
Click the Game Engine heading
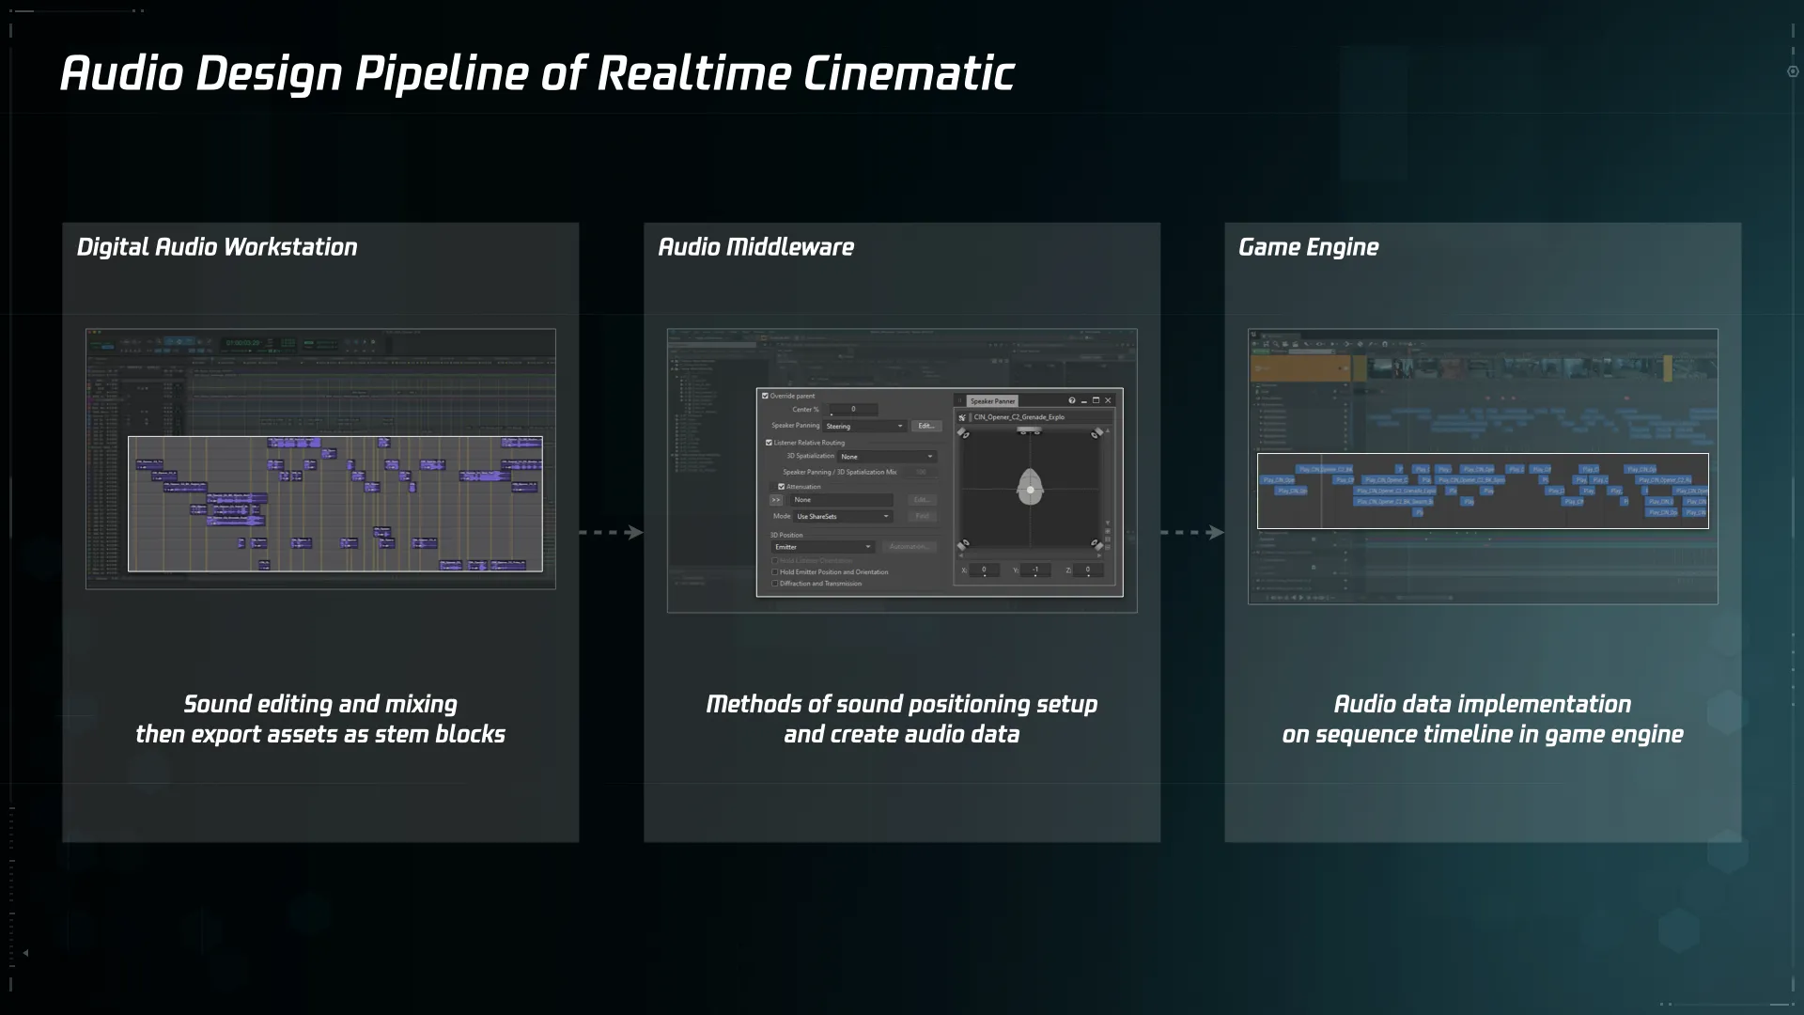click(1309, 247)
